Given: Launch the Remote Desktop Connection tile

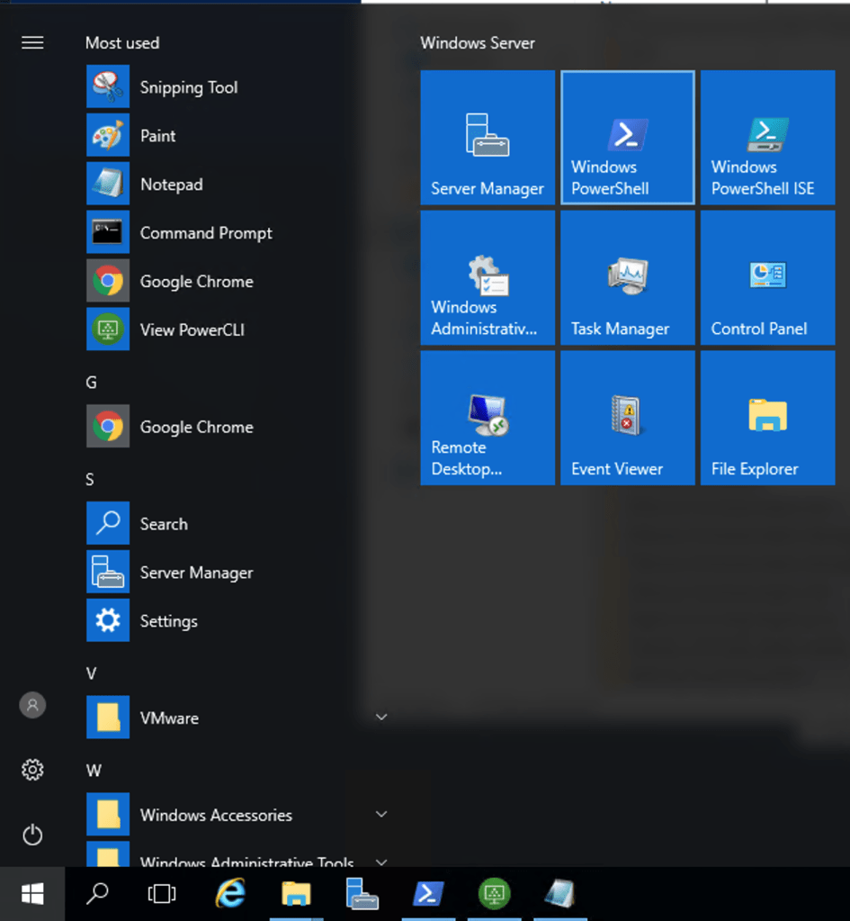Looking at the screenshot, I should click(x=488, y=419).
